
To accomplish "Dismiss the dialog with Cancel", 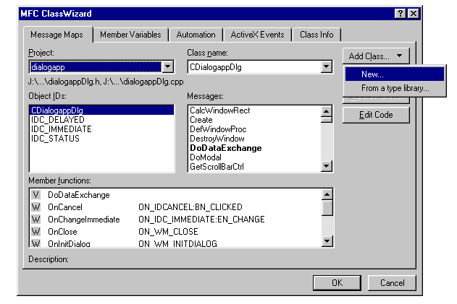I will (x=392, y=283).
